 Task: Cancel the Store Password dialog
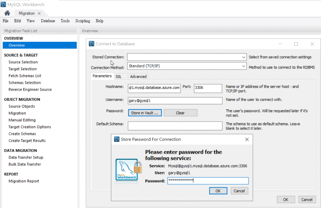click(239, 191)
